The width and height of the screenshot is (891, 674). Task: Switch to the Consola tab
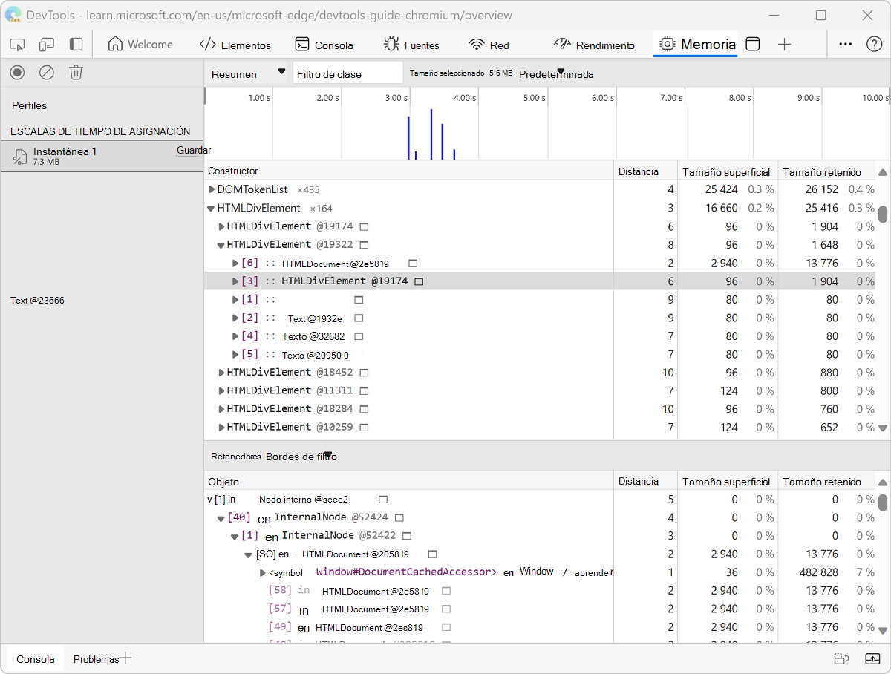(x=324, y=45)
